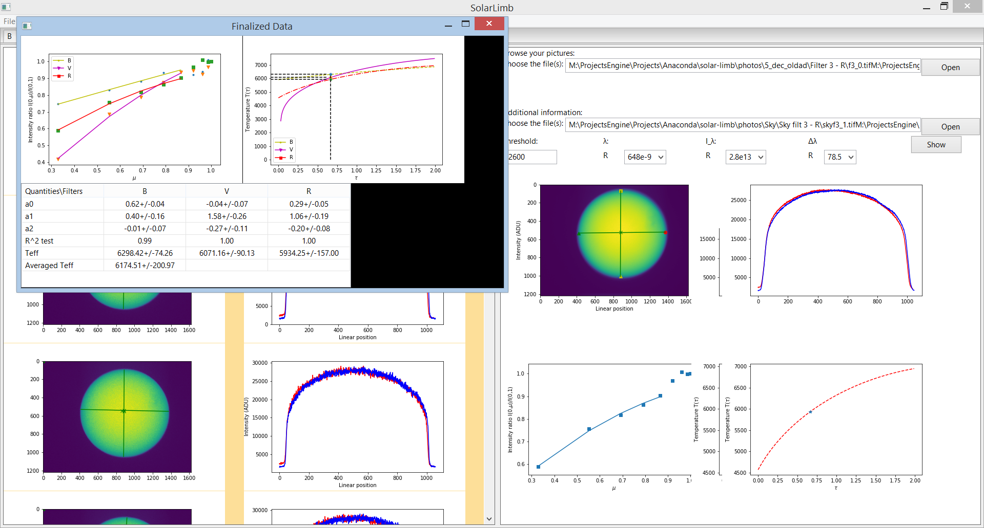Select cell '5934.25+/-157.00'
The height and width of the screenshot is (528, 984).
tap(309, 253)
